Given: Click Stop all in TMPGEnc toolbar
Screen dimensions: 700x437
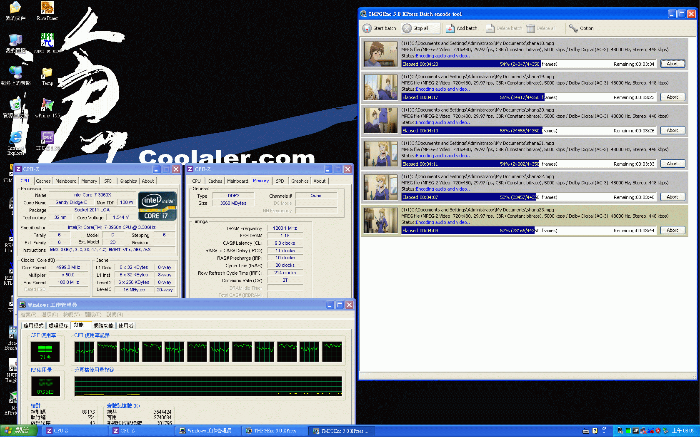Looking at the screenshot, I should point(421,28).
